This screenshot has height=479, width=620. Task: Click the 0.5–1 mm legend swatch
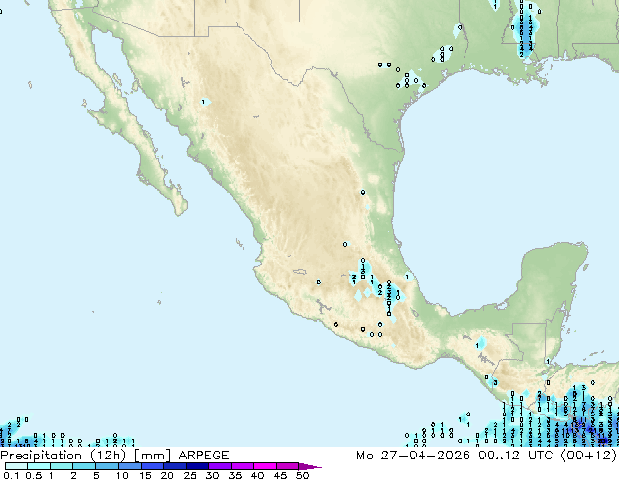pos(39,466)
